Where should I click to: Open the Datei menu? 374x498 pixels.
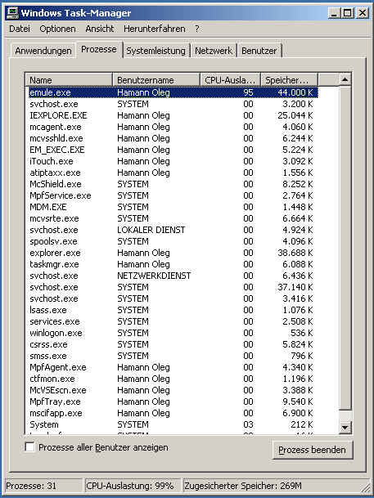click(20, 29)
